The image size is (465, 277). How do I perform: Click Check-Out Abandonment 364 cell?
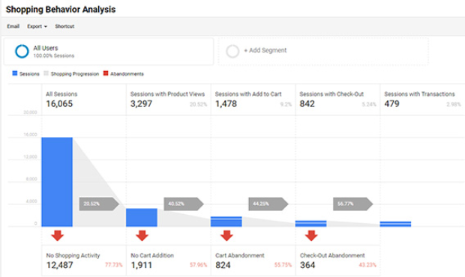[x=337, y=261]
